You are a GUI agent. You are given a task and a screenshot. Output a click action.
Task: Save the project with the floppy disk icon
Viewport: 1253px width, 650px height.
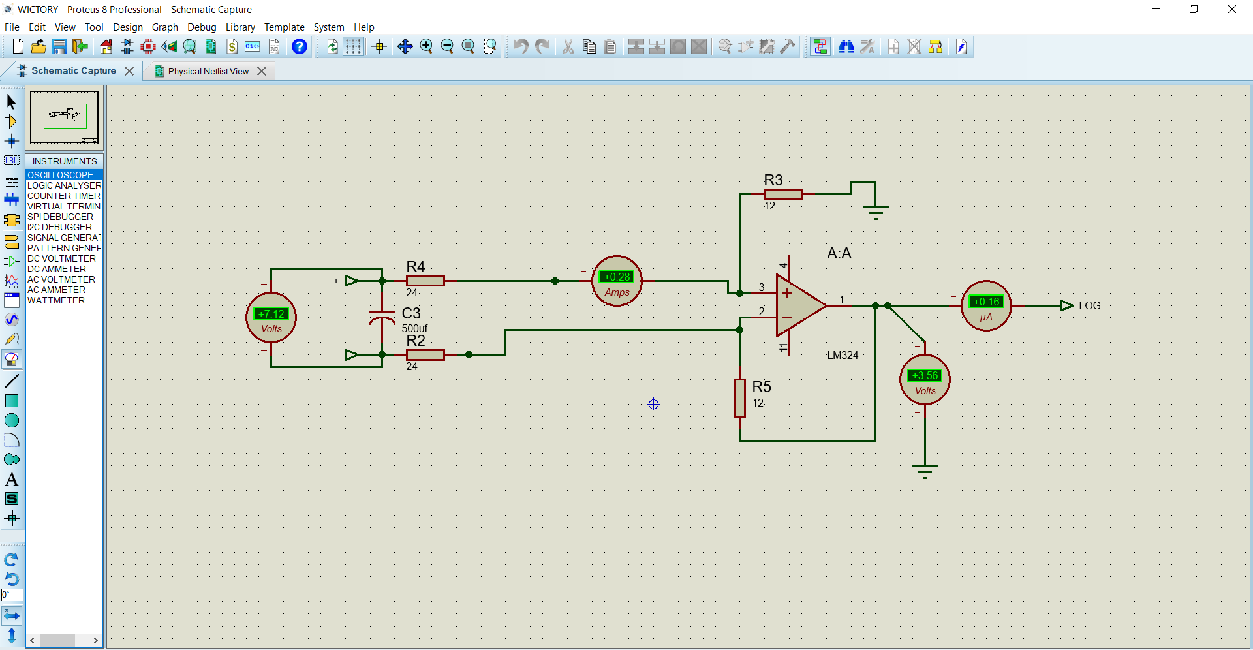[x=59, y=46]
